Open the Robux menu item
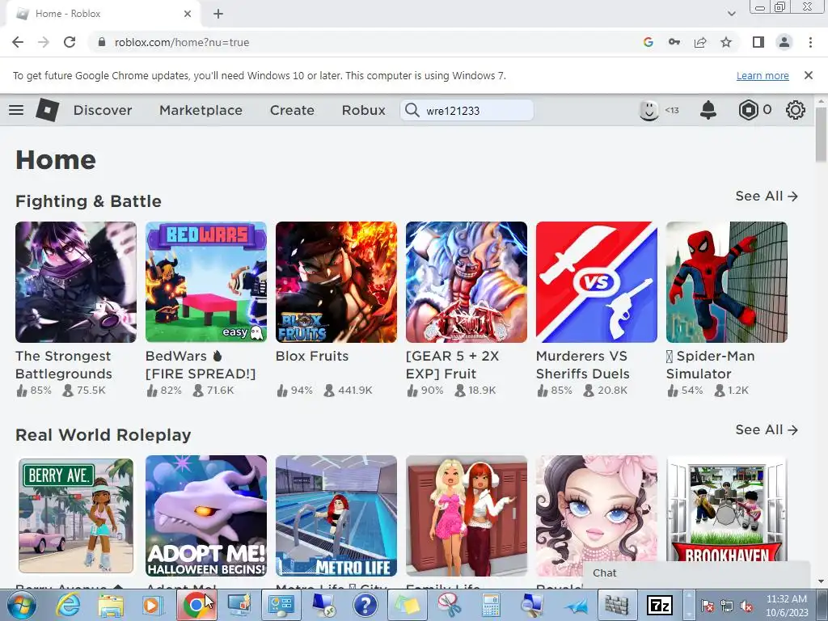Screen dimensions: 828x621 pos(363,110)
